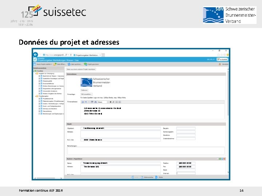
Task: Click the numbered list icon in editor toolbar
Action: (120, 102)
